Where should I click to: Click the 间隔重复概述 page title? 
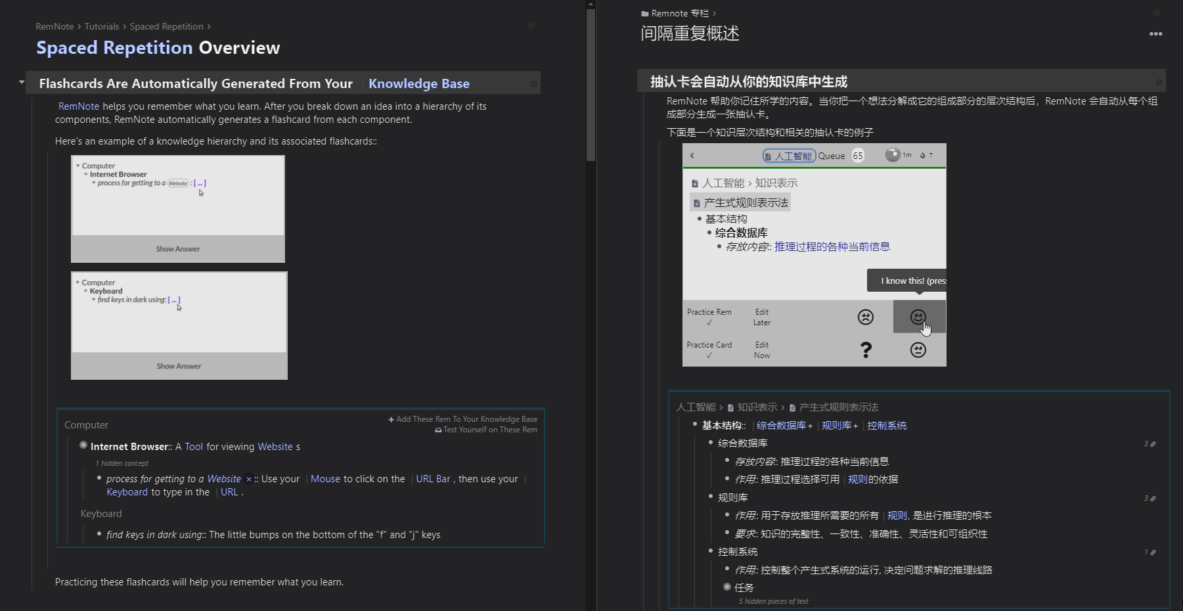pos(690,34)
